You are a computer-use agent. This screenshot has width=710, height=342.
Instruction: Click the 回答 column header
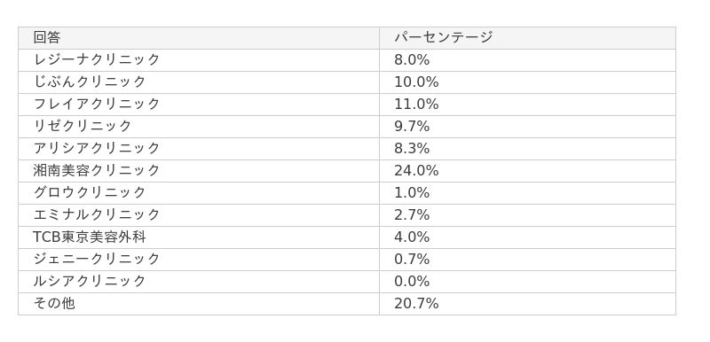[x=199, y=38]
